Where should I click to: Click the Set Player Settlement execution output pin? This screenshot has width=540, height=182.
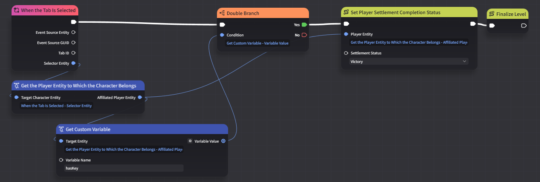coord(473,24)
